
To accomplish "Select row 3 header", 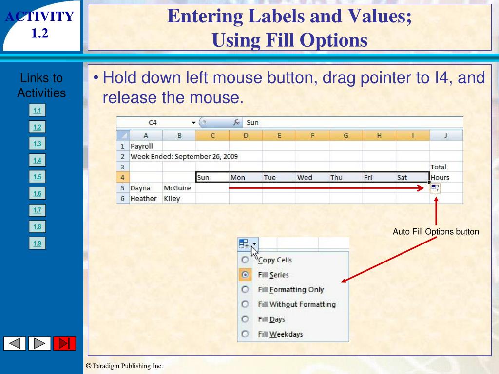I will click(x=123, y=167).
